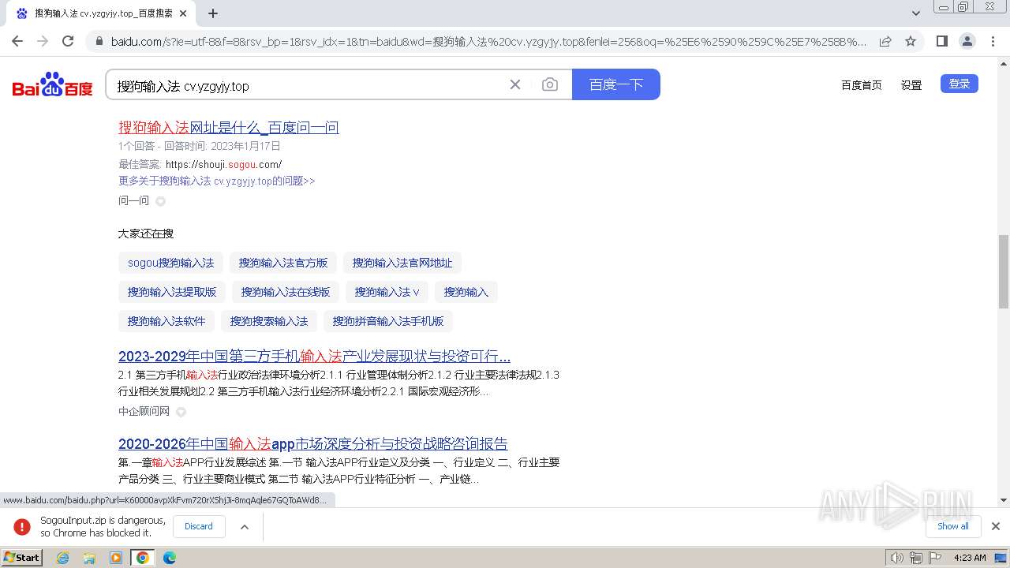Click the page vertical scrollbar thumb
The image size is (1010, 568).
click(x=1004, y=271)
